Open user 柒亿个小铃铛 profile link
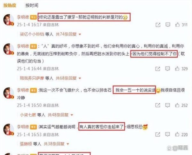 pyautogui.click(x=32, y=34)
